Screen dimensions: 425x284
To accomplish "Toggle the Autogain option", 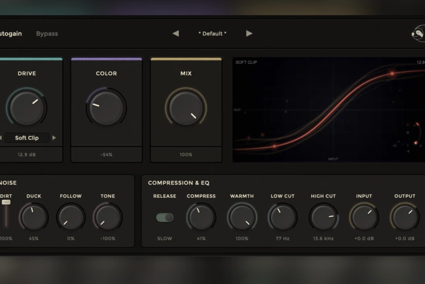I will click(x=11, y=34).
